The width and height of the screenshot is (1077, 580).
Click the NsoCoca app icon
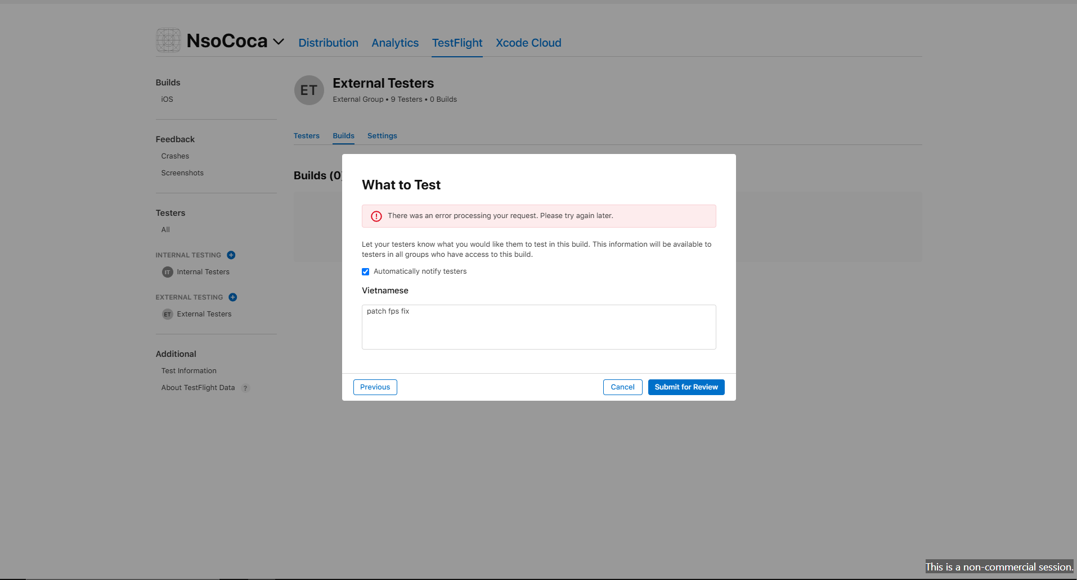168,40
